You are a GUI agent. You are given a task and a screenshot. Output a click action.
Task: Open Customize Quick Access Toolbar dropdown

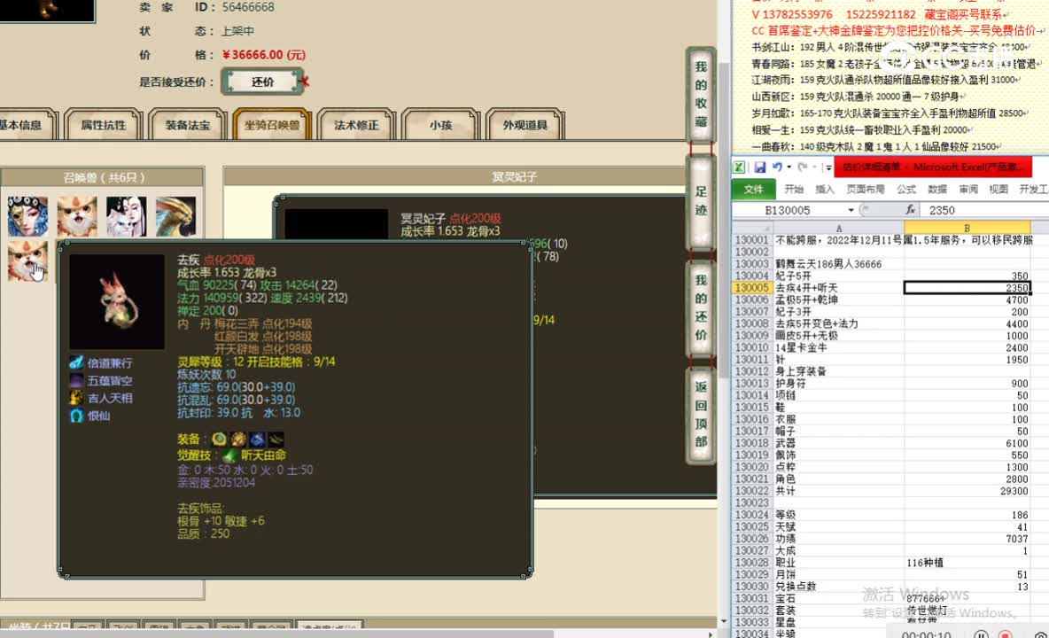click(828, 167)
